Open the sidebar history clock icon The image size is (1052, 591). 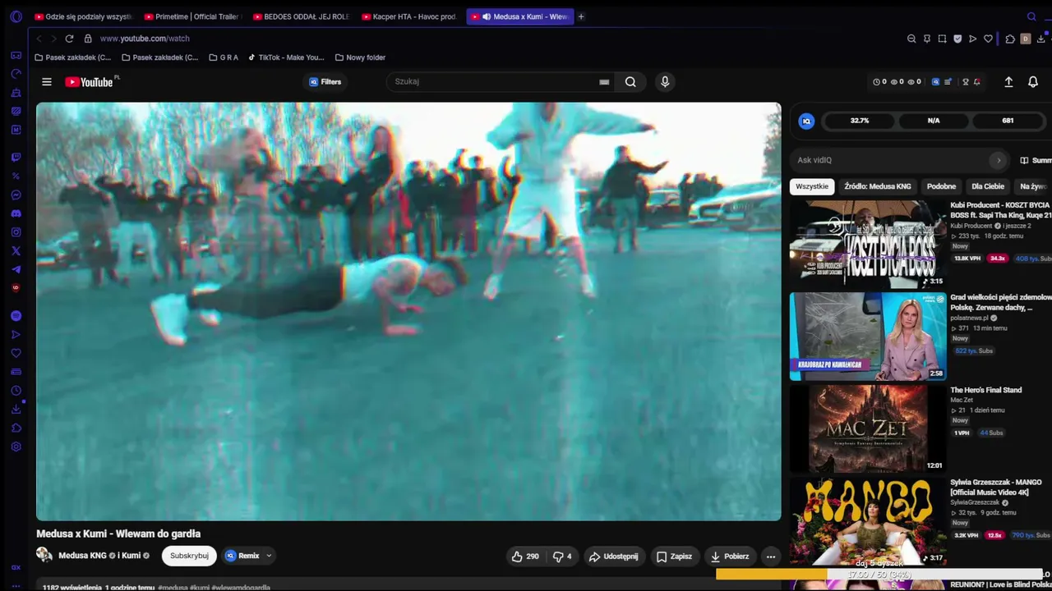click(x=16, y=391)
